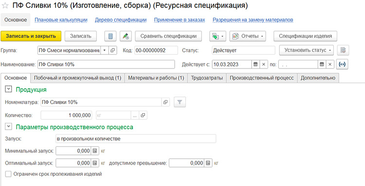Click the filter funnel next to Номенклатура

click(180, 102)
